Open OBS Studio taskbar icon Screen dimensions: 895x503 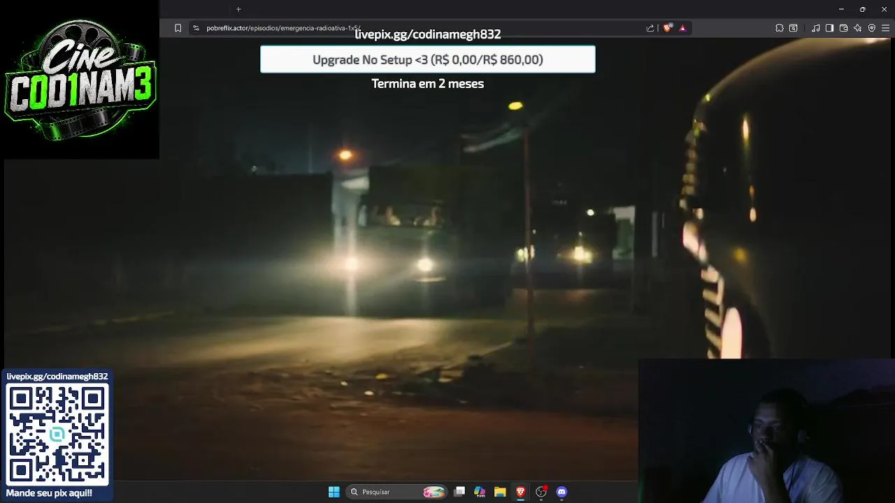click(x=540, y=492)
